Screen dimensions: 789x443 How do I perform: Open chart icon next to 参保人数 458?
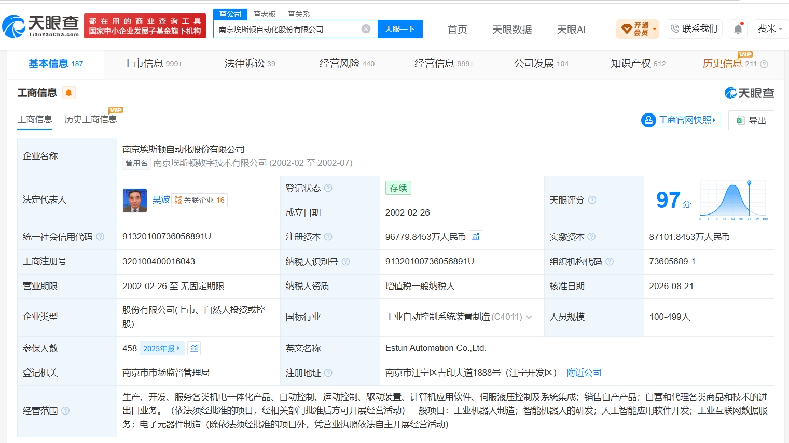click(x=194, y=348)
